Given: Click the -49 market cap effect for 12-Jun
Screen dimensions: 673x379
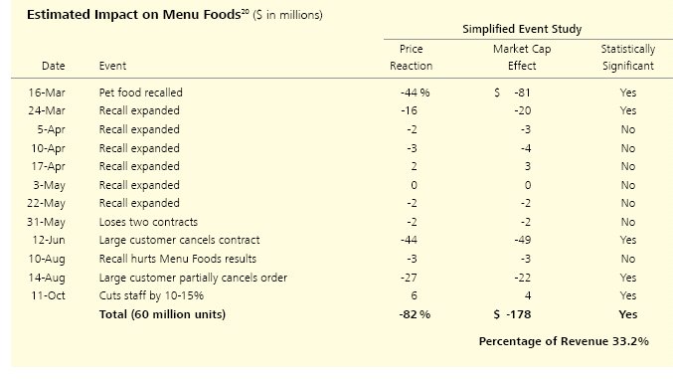Looking at the screenshot, I should [522, 240].
